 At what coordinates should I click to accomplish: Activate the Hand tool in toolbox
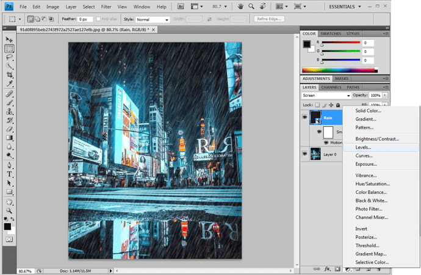click(x=9, y=201)
